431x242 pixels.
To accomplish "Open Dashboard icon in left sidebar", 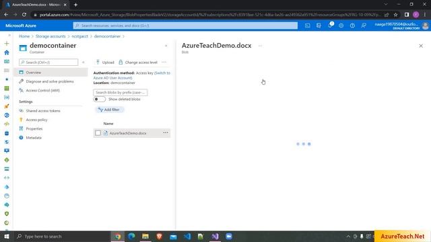I will pyautogui.click(x=7, y=61).
